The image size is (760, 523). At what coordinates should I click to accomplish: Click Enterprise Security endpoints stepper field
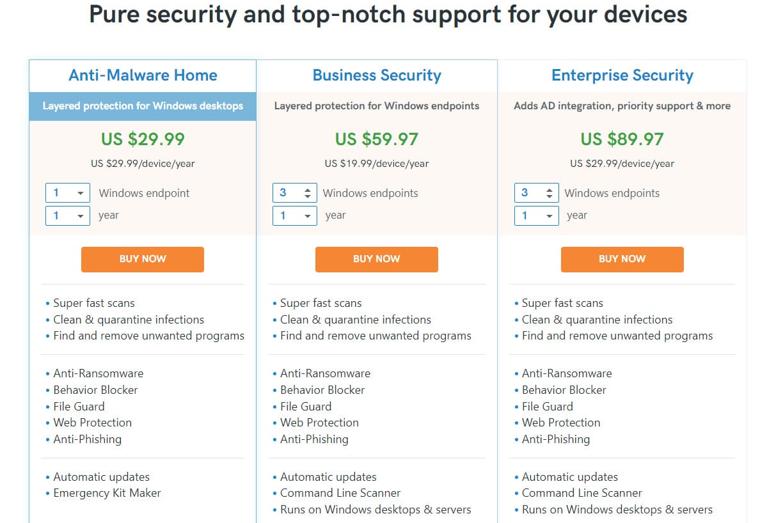click(x=537, y=192)
